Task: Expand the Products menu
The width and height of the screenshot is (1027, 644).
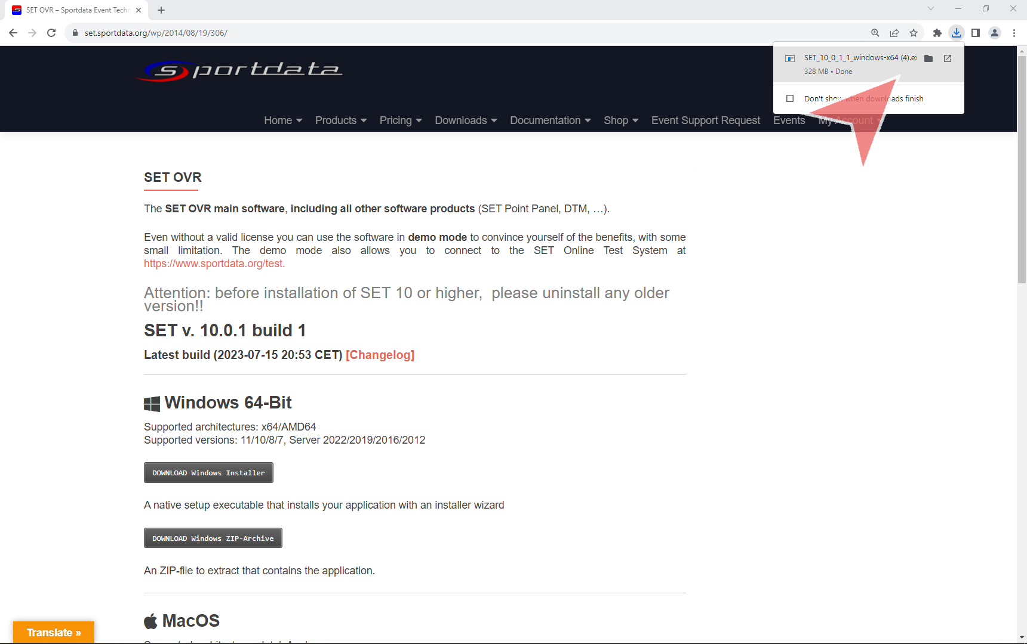Action: [x=341, y=120]
